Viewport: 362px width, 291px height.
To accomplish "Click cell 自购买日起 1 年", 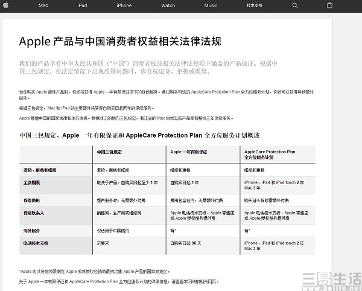I will coord(185,183).
